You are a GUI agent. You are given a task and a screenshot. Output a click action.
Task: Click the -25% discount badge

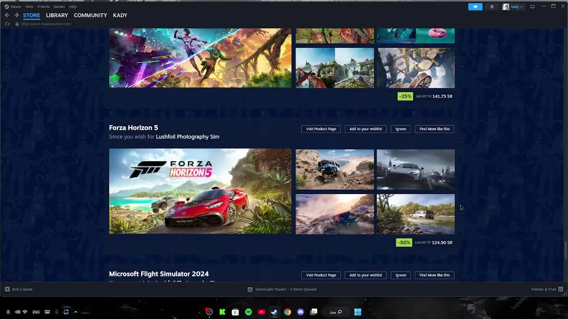click(405, 96)
